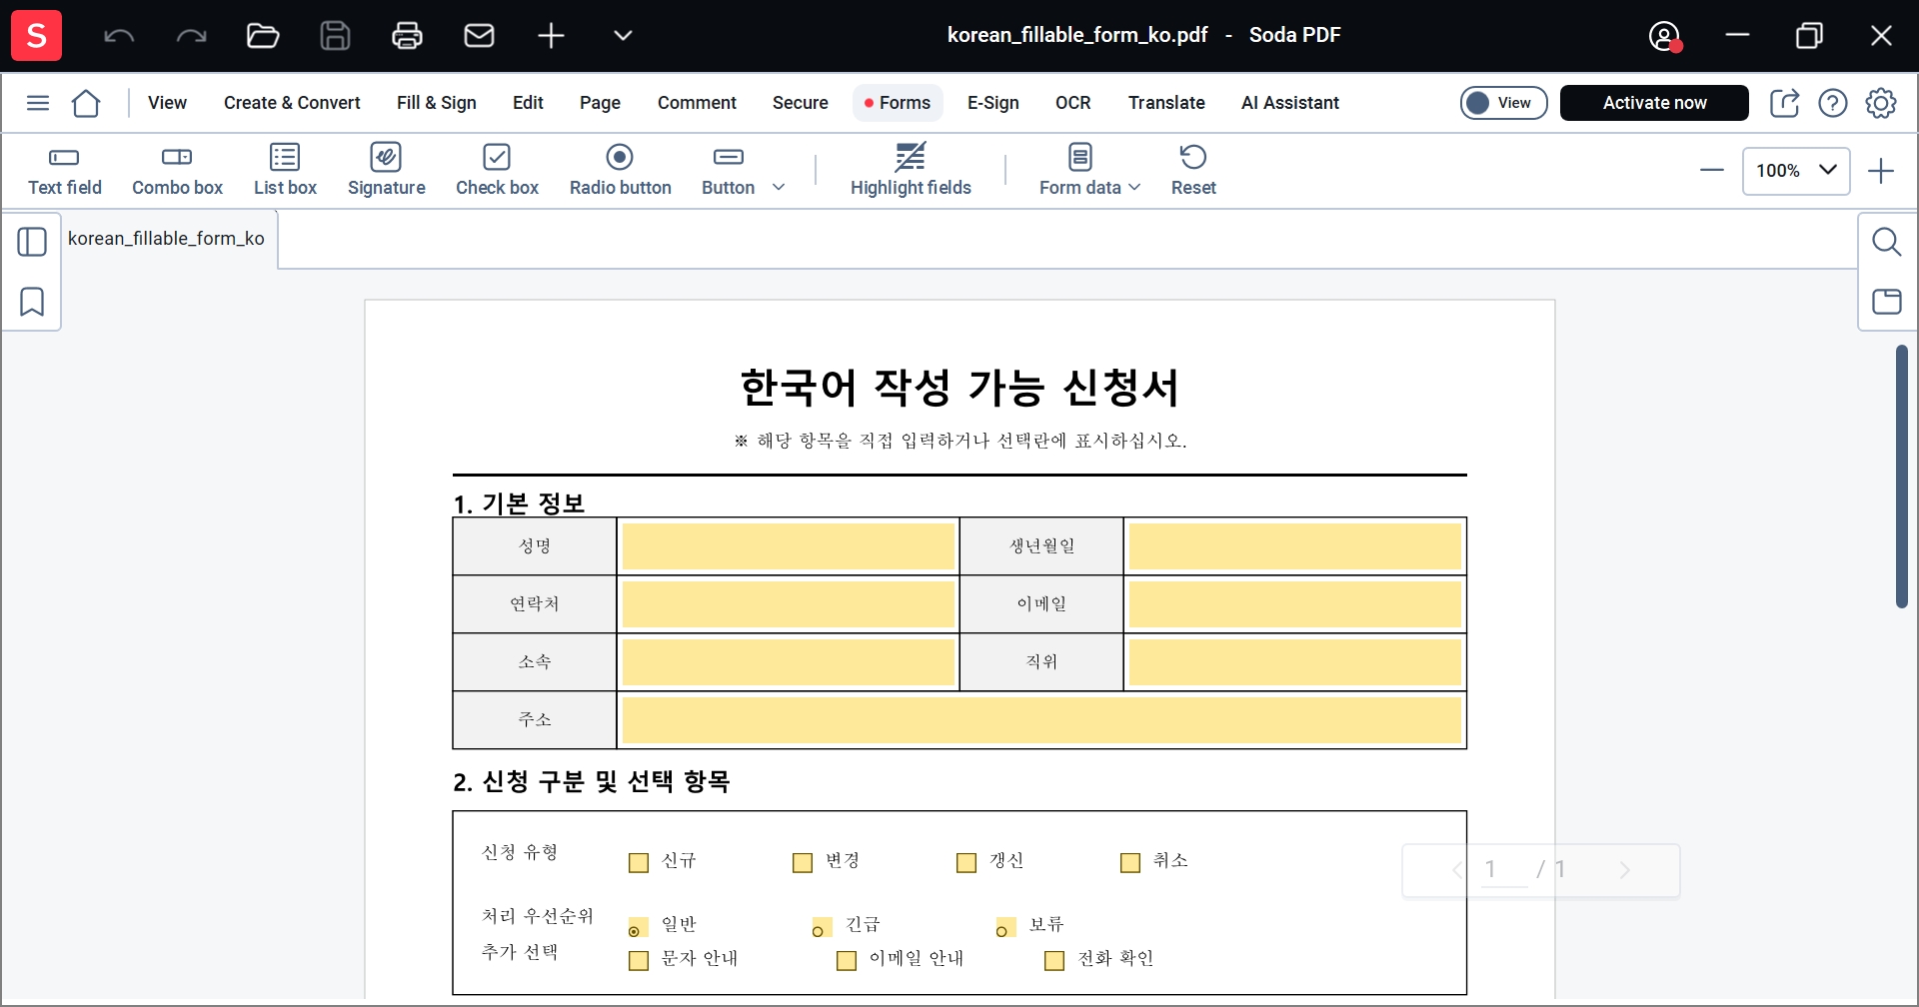Image resolution: width=1919 pixels, height=1007 pixels.
Task: Open hamburger menu
Action: click(38, 103)
